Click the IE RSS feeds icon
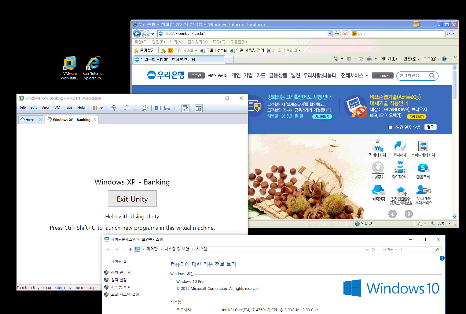The image size is (466, 314). [x=349, y=59]
